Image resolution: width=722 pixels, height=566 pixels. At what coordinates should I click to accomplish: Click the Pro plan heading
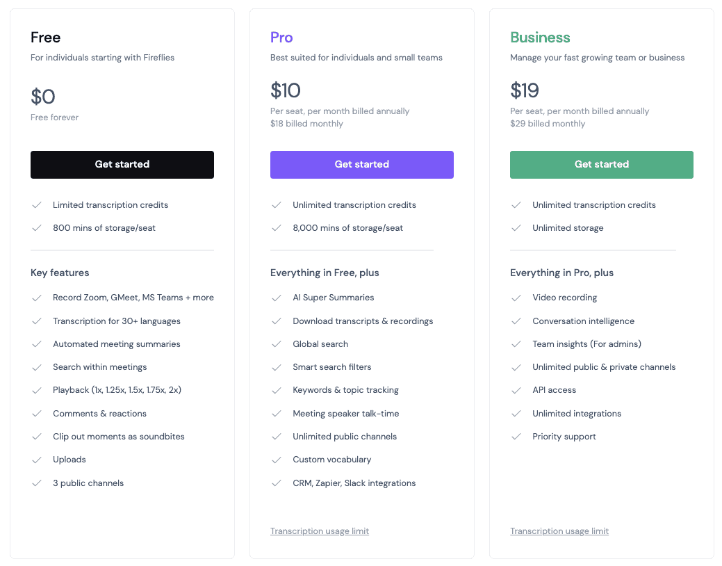281,38
